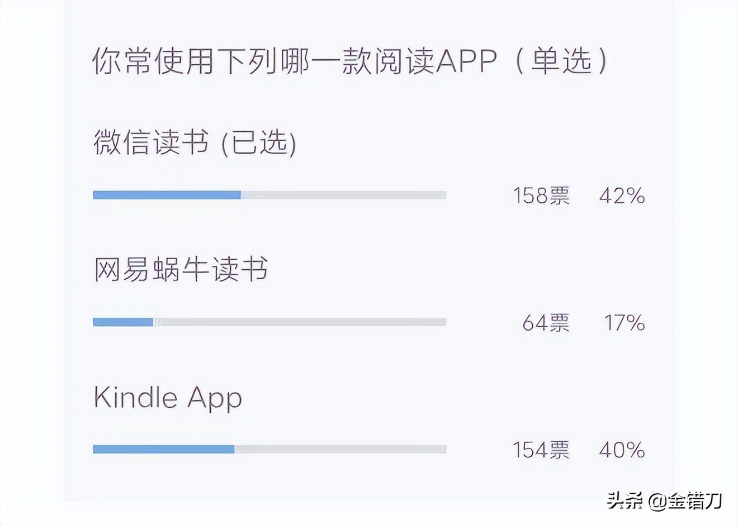
Task: Click the (单选) label in the title
Action: (x=559, y=61)
